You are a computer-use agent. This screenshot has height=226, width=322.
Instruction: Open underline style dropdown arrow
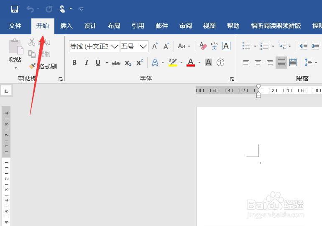pyautogui.click(x=107, y=62)
